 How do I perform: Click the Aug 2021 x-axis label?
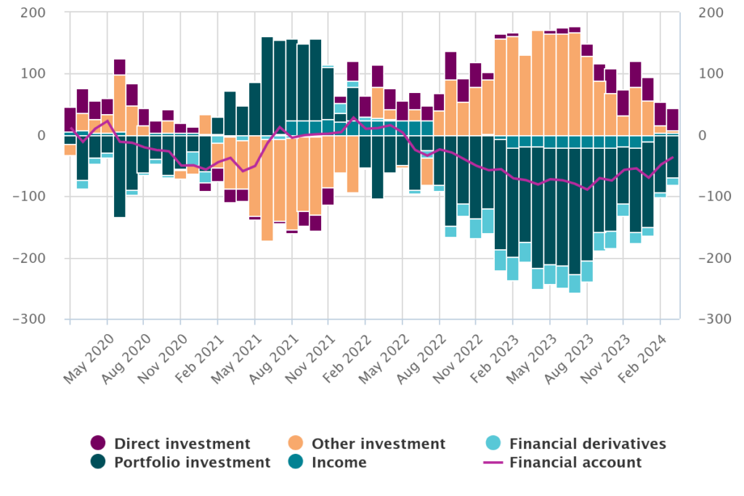tap(275, 354)
